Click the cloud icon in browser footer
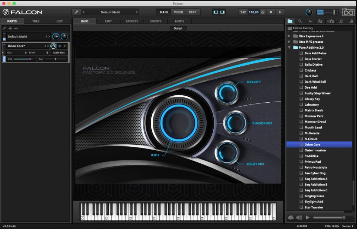Image resolution: width=357 pixels, height=229 pixels. [x=291, y=217]
